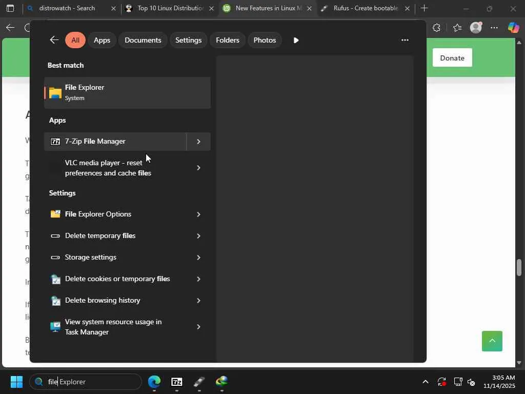Go back in Edge browser
525x394 pixels.
10,28
